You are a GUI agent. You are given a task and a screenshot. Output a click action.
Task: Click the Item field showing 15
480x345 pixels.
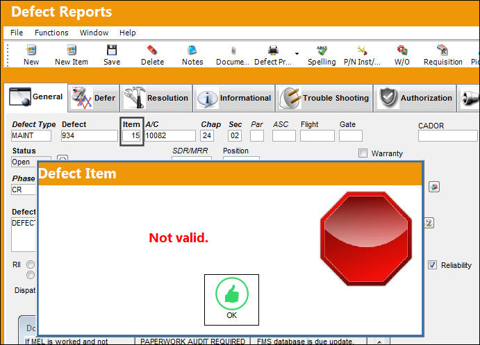click(131, 136)
